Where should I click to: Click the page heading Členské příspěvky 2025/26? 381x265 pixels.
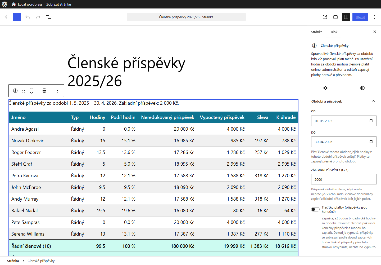[x=126, y=72]
